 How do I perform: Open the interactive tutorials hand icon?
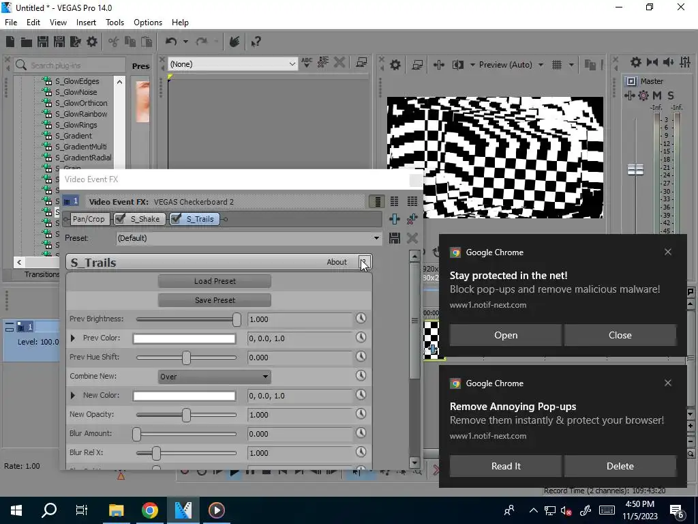[234, 42]
